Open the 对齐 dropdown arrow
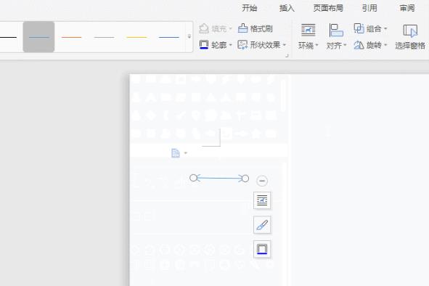This screenshot has width=429, height=286. 345,45
